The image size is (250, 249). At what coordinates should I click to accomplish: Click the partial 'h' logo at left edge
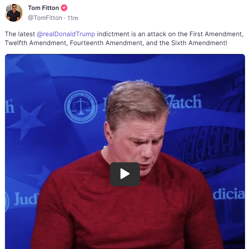click(x=10, y=106)
